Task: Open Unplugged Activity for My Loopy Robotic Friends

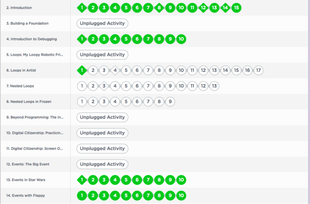Action: 102,55
